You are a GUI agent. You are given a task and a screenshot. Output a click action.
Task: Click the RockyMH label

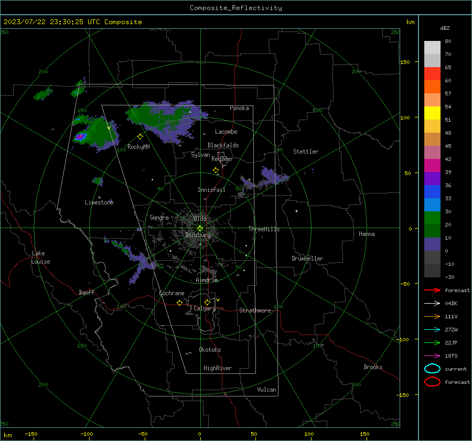(x=138, y=147)
